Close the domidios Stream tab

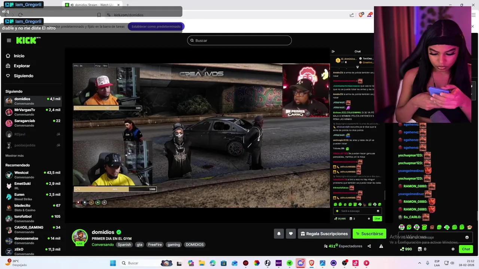[119, 5]
